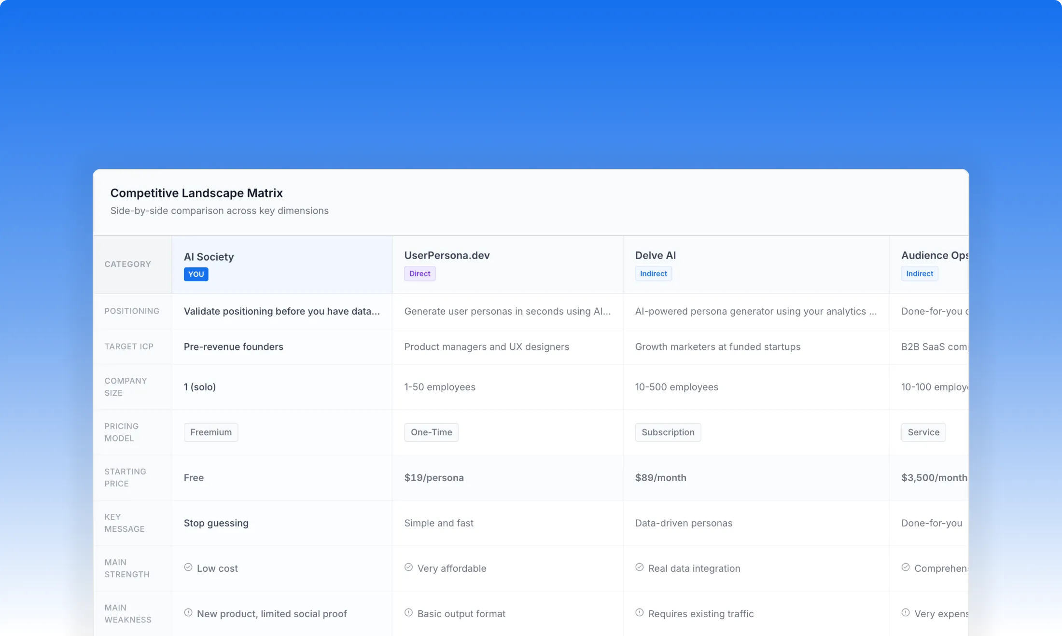Toggle the "Direct" badge under UserPersona.dev
Screen dimensions: 1062x636
(419, 273)
